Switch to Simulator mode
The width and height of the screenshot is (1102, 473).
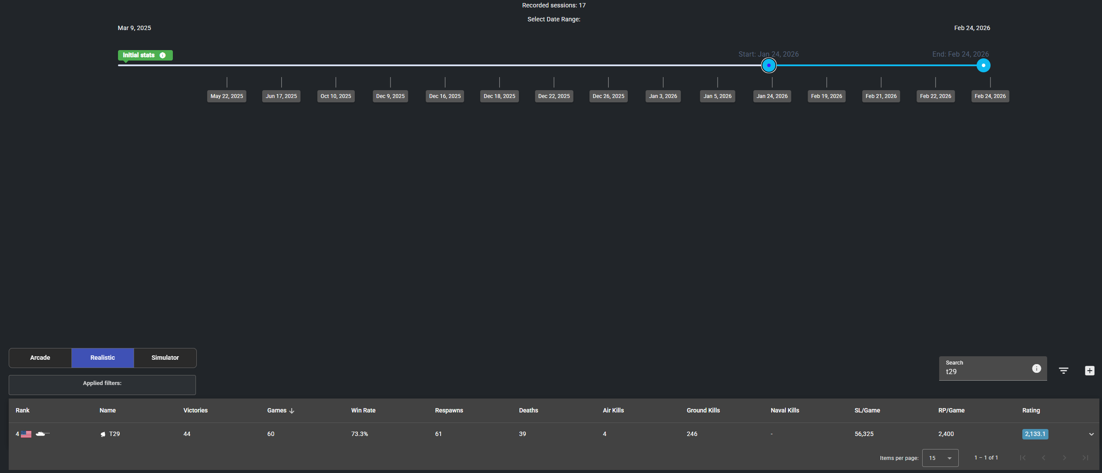[165, 358]
